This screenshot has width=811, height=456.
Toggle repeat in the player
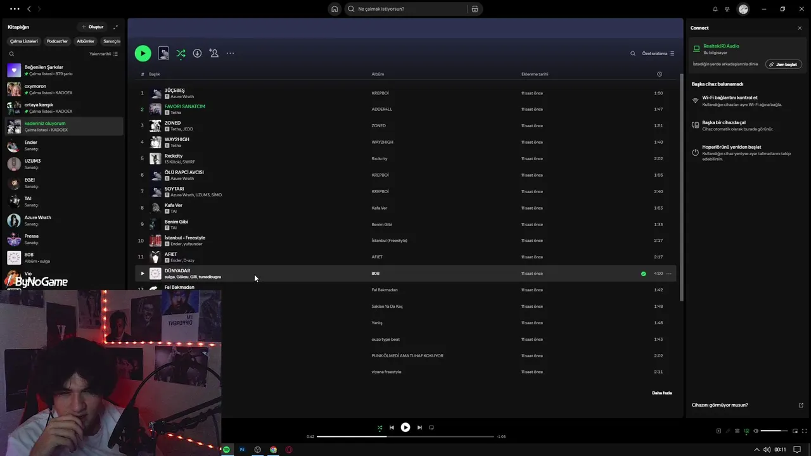pos(431,427)
